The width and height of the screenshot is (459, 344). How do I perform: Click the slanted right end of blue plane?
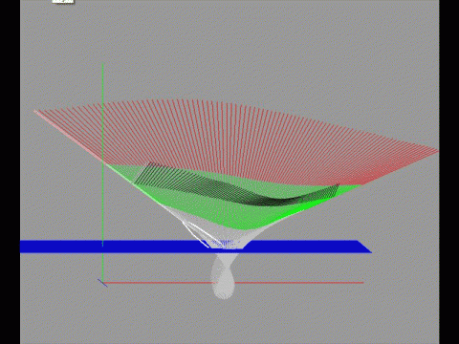coord(364,247)
